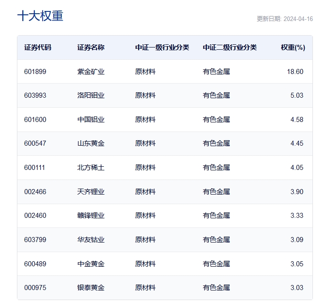Click the 十大权重 section heading
The image size is (323, 306).
point(40,16)
